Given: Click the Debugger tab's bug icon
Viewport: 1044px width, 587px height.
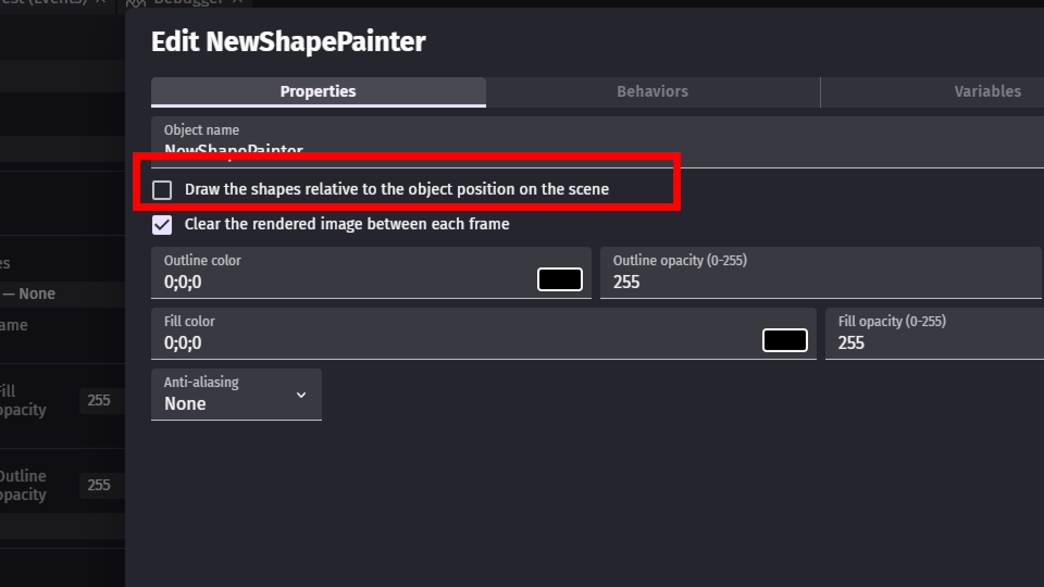Looking at the screenshot, I should pyautogui.click(x=136, y=3).
